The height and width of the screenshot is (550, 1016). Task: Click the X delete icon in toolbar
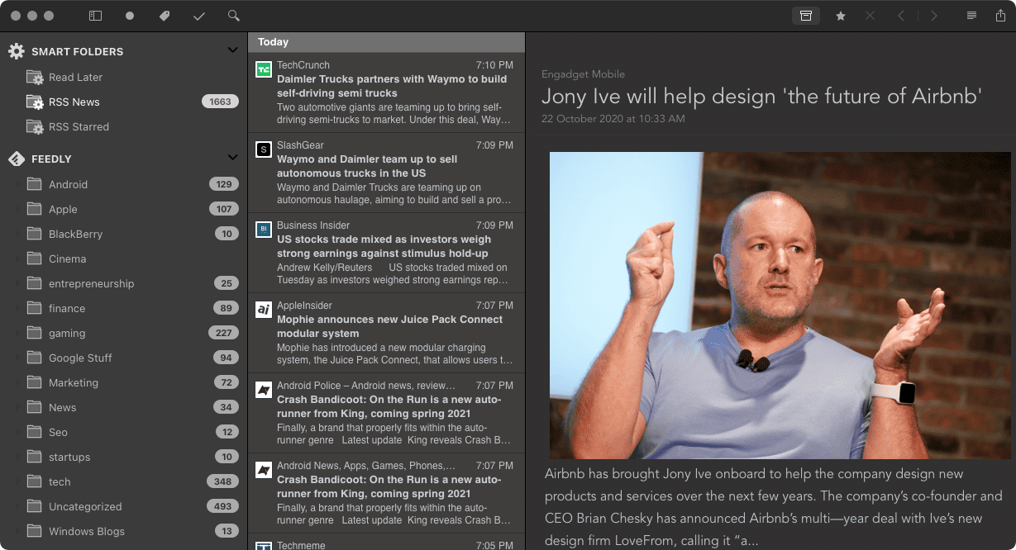[x=870, y=16]
